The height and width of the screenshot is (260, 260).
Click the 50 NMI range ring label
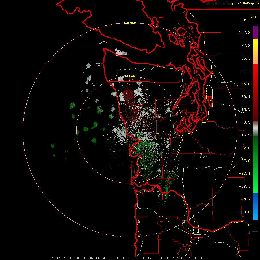[x=130, y=76]
